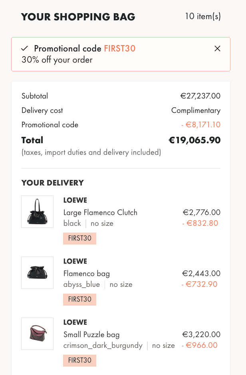246x375 pixels.
Task: Click the LOEWE brand above Flamenco bag
Action: [x=75, y=261]
